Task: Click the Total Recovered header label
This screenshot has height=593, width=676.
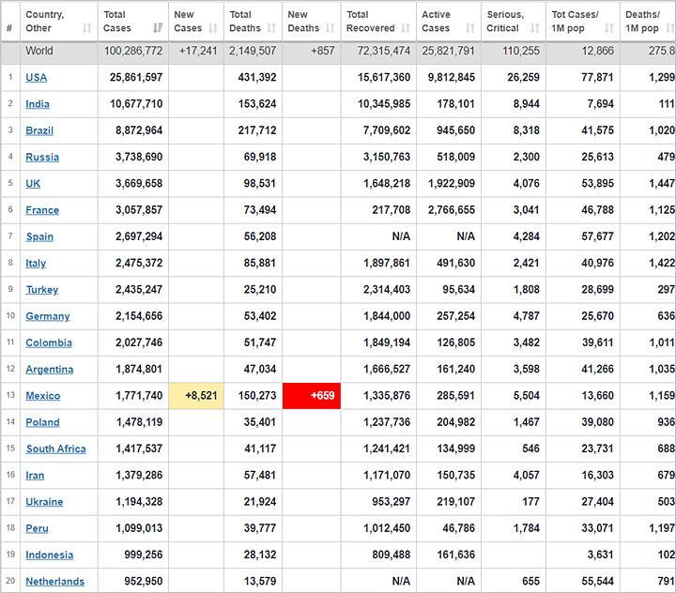Action: pyautogui.click(x=370, y=22)
